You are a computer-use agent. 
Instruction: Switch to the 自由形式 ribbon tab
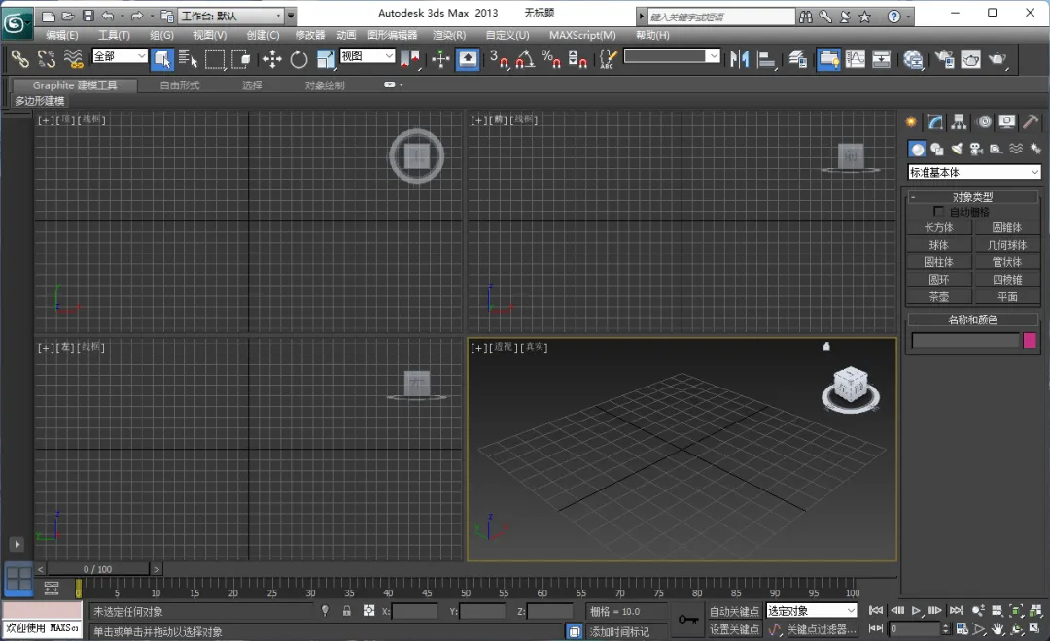point(179,85)
